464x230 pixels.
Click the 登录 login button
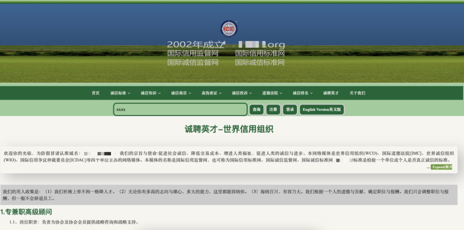click(x=290, y=109)
